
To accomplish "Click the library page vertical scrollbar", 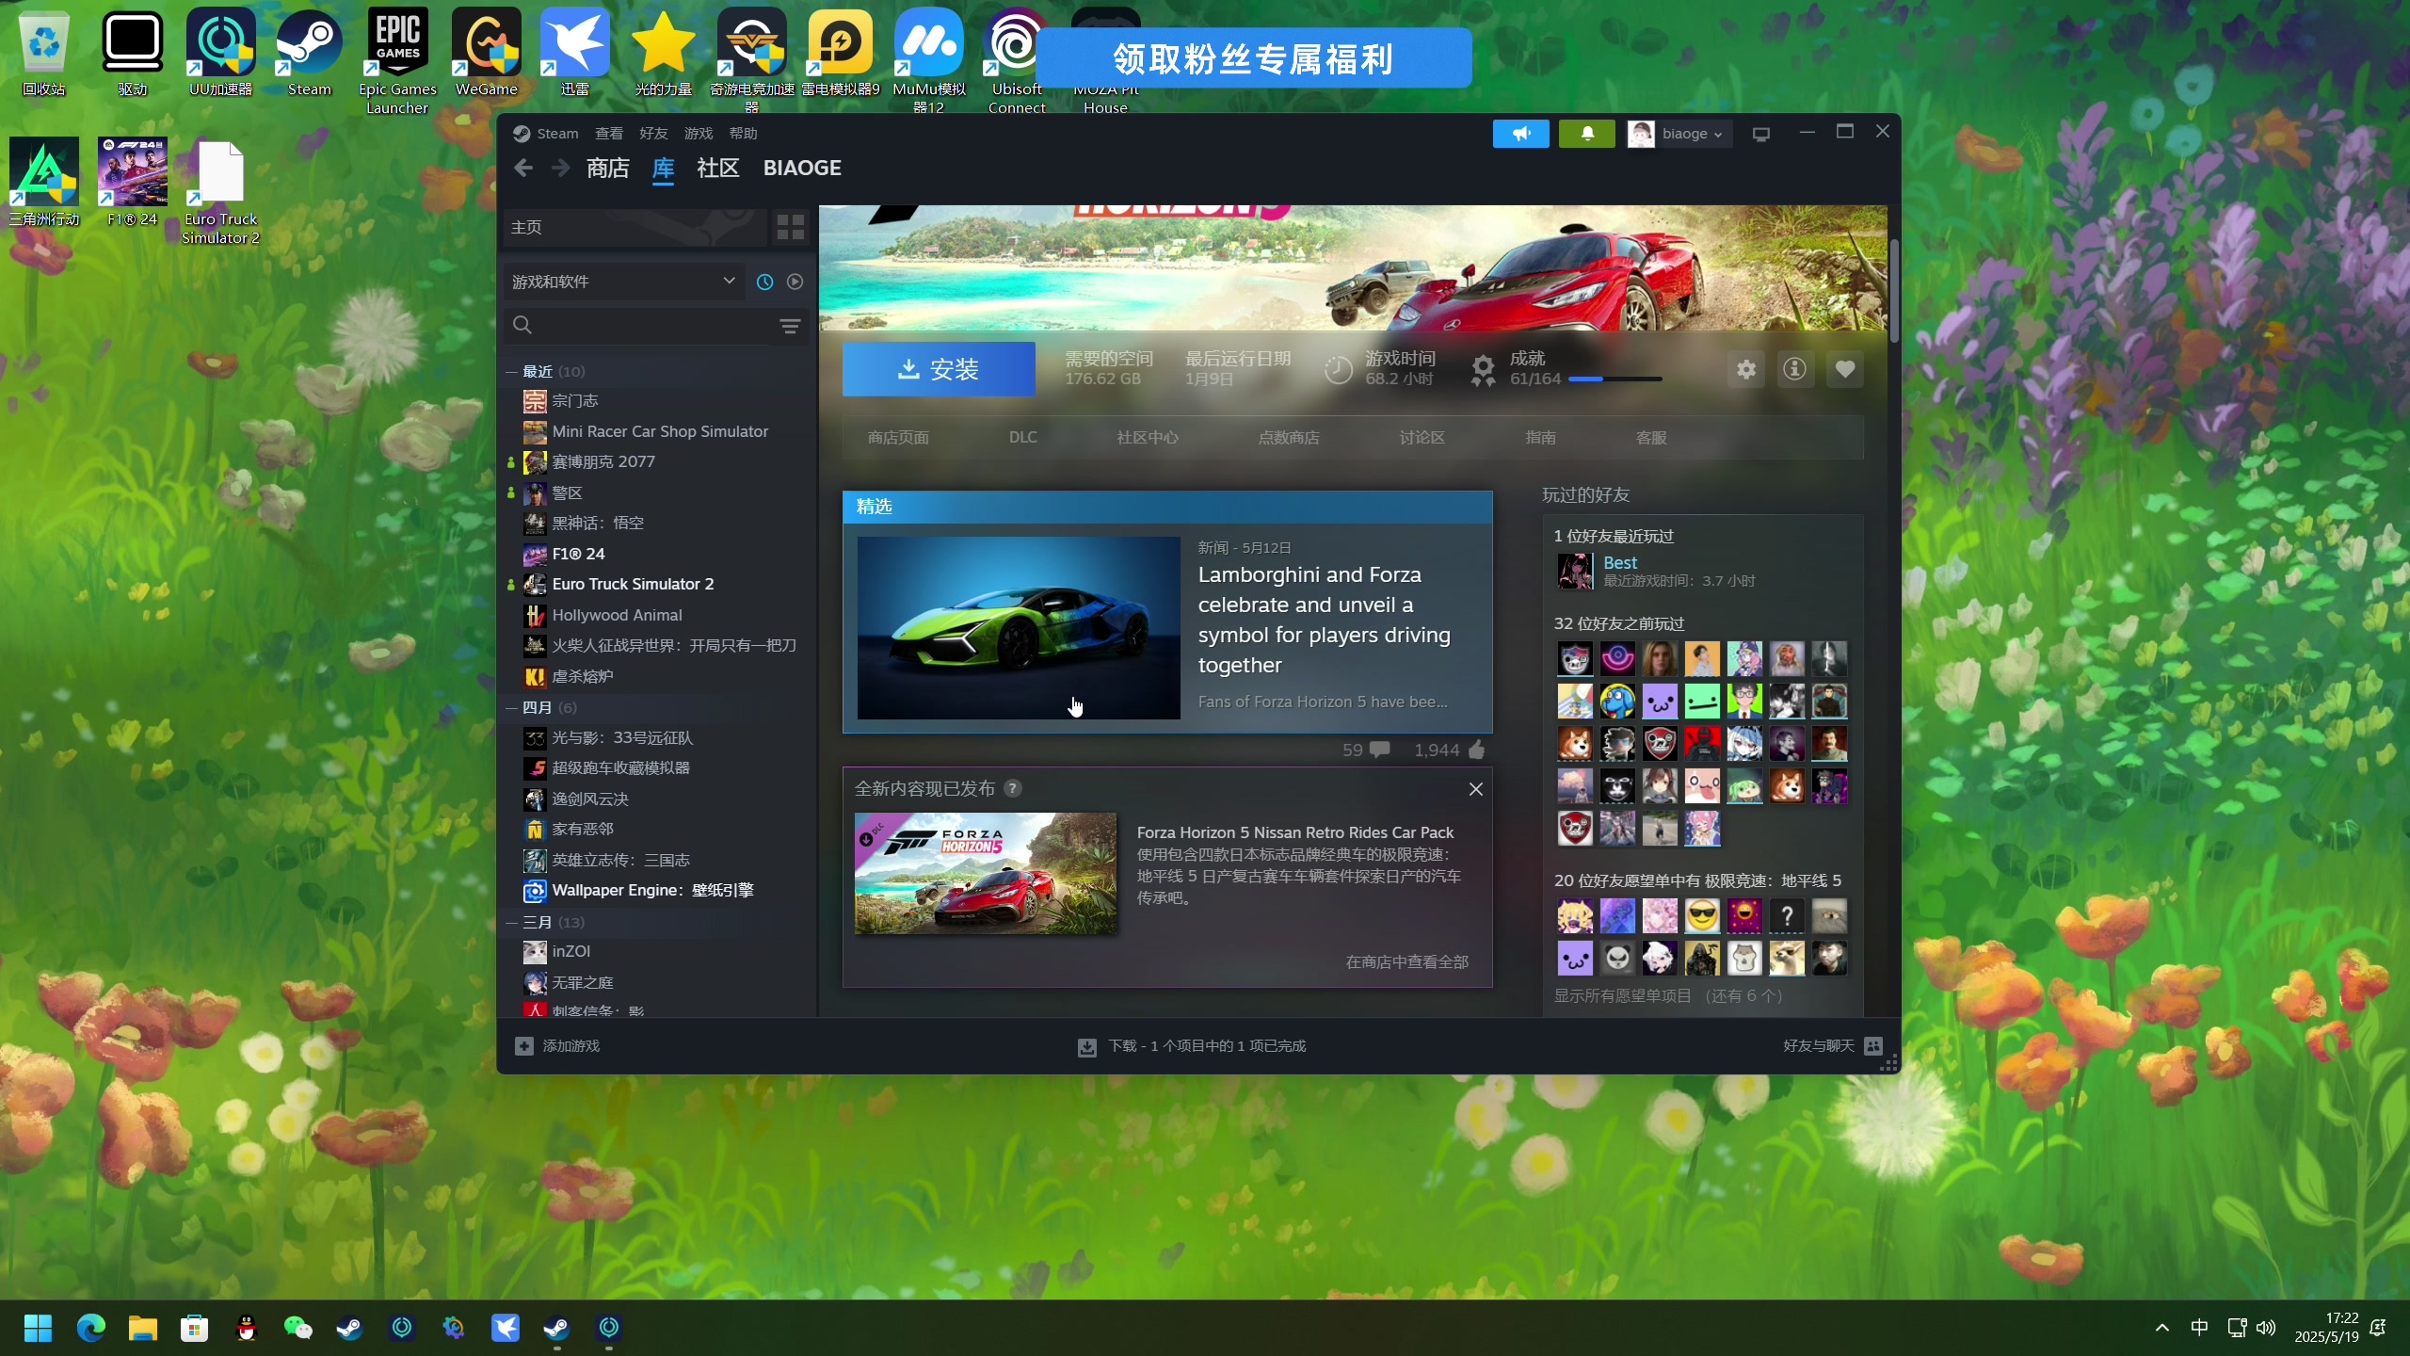I will pos(1894,292).
